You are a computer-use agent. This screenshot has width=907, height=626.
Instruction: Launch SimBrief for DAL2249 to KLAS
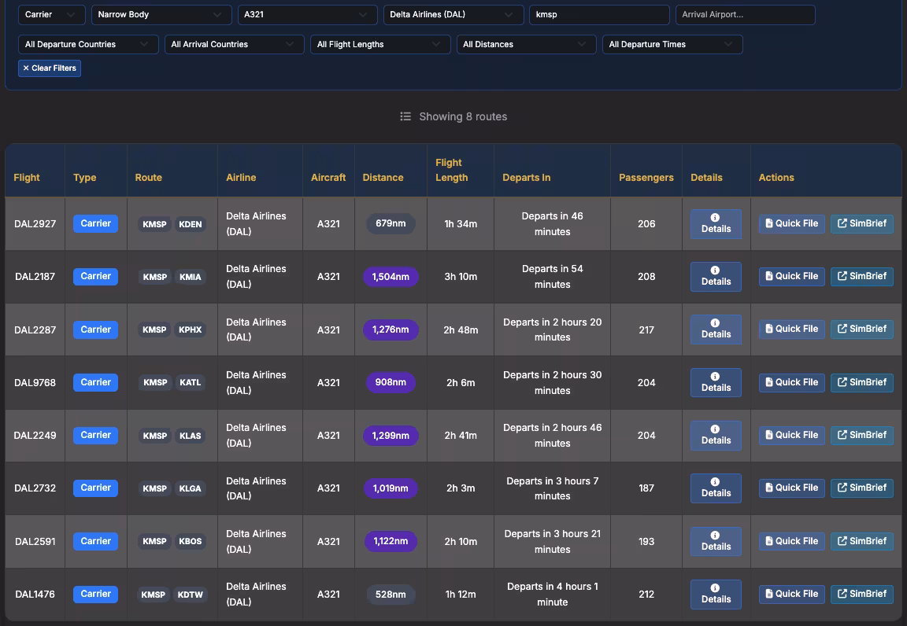(x=862, y=435)
